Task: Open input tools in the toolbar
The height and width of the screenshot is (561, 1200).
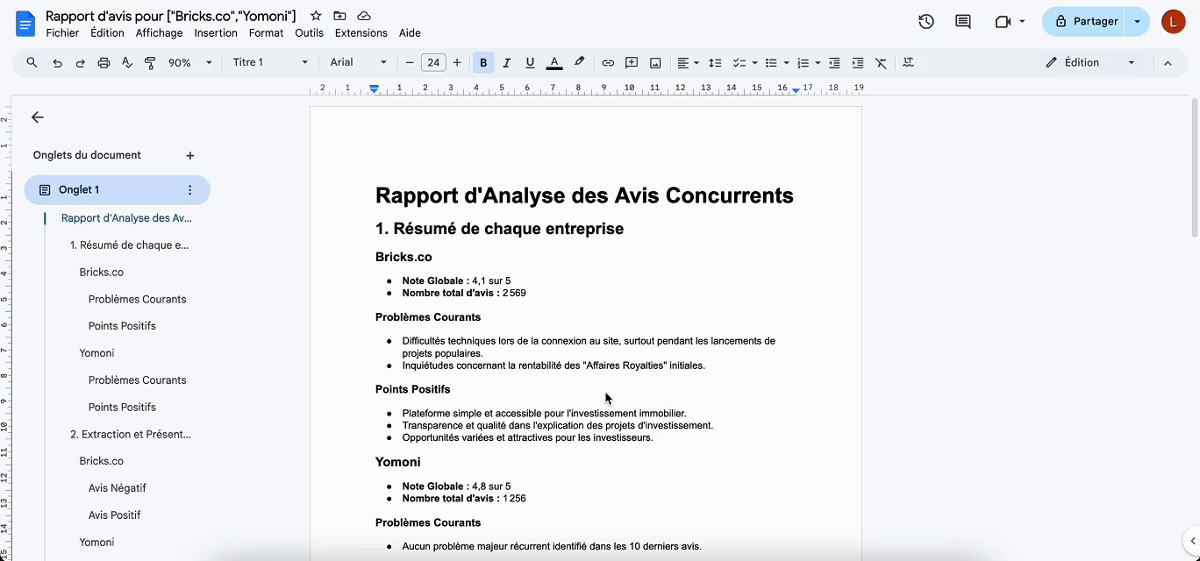Action: tap(908, 62)
